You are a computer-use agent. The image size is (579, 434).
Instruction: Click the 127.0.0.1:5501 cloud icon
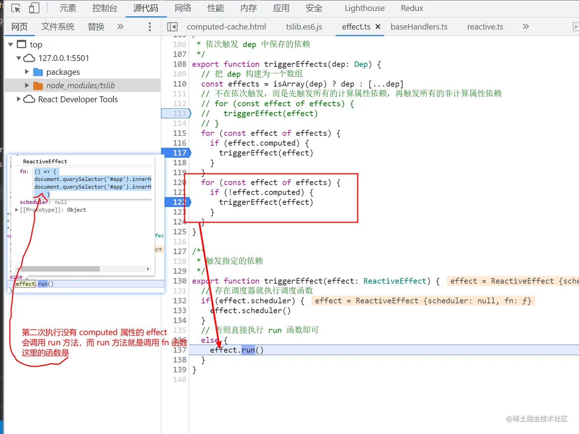pos(29,58)
